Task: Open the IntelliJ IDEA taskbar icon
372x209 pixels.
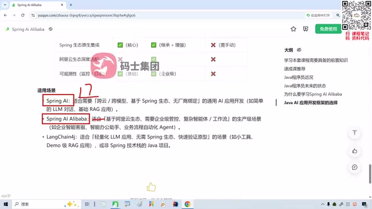Action: (176, 204)
